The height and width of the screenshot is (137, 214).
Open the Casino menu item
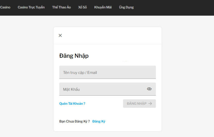pos(5,7)
